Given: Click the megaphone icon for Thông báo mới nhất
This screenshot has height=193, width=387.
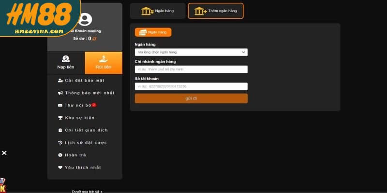Looking at the screenshot, I should [x=60, y=93].
